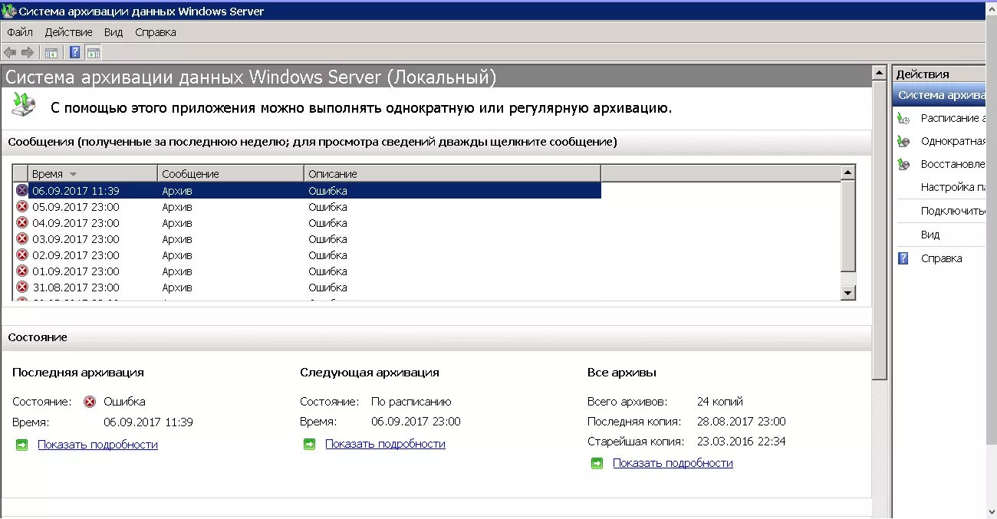Select the Архив cell of 01.09.2017 row
The image size is (997, 519).
coord(177,271)
